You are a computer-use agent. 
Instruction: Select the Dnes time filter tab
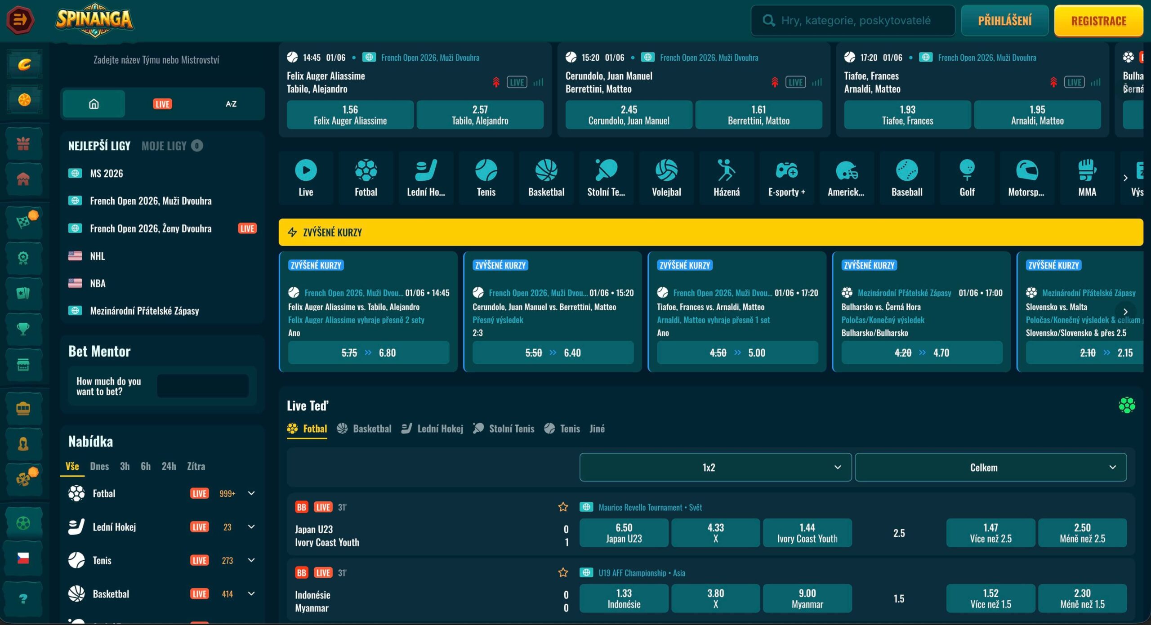99,466
